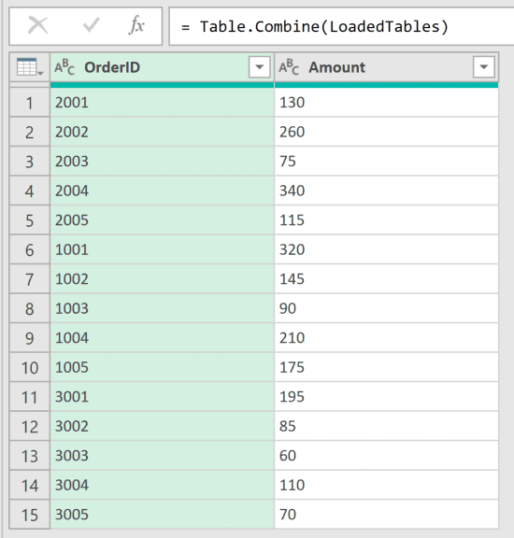The width and height of the screenshot is (514, 538).
Task: Select row number 5
Action: click(30, 220)
